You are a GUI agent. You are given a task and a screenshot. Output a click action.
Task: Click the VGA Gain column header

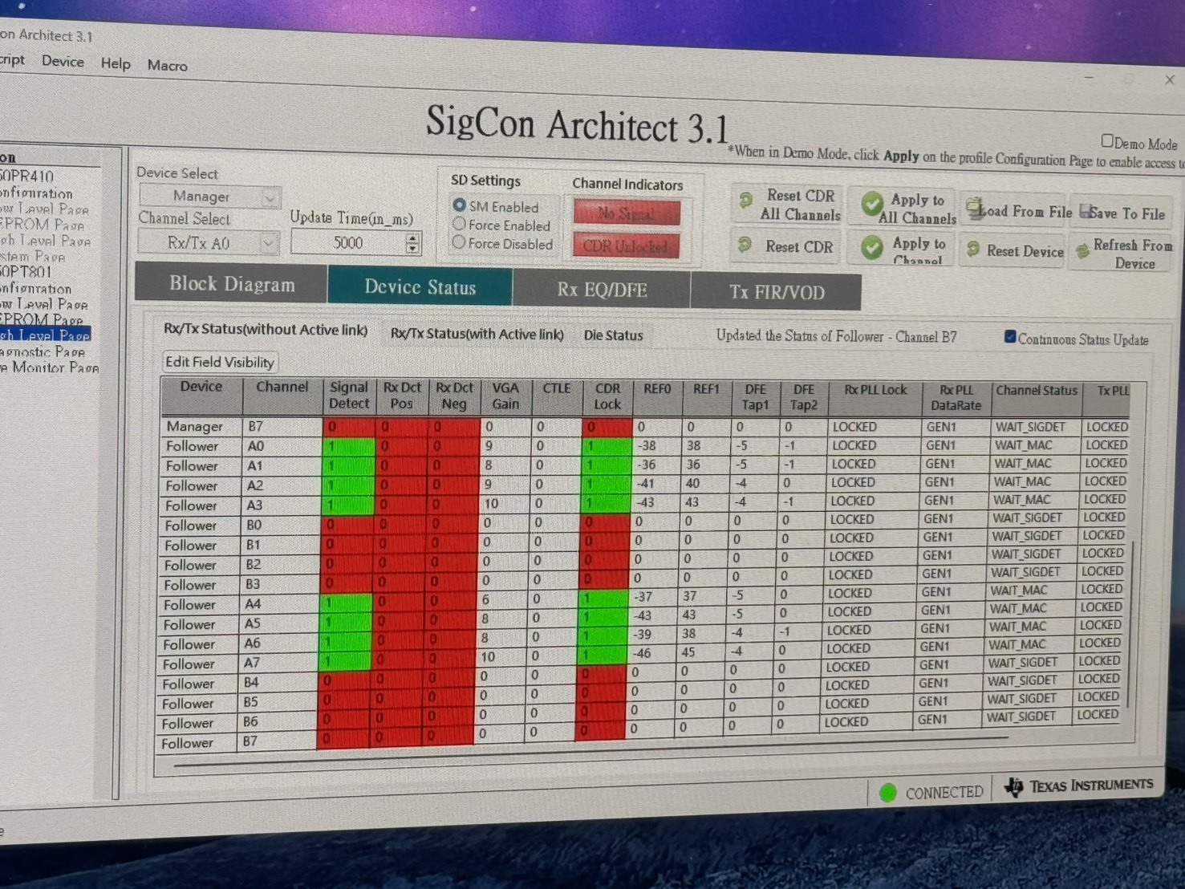pos(505,396)
